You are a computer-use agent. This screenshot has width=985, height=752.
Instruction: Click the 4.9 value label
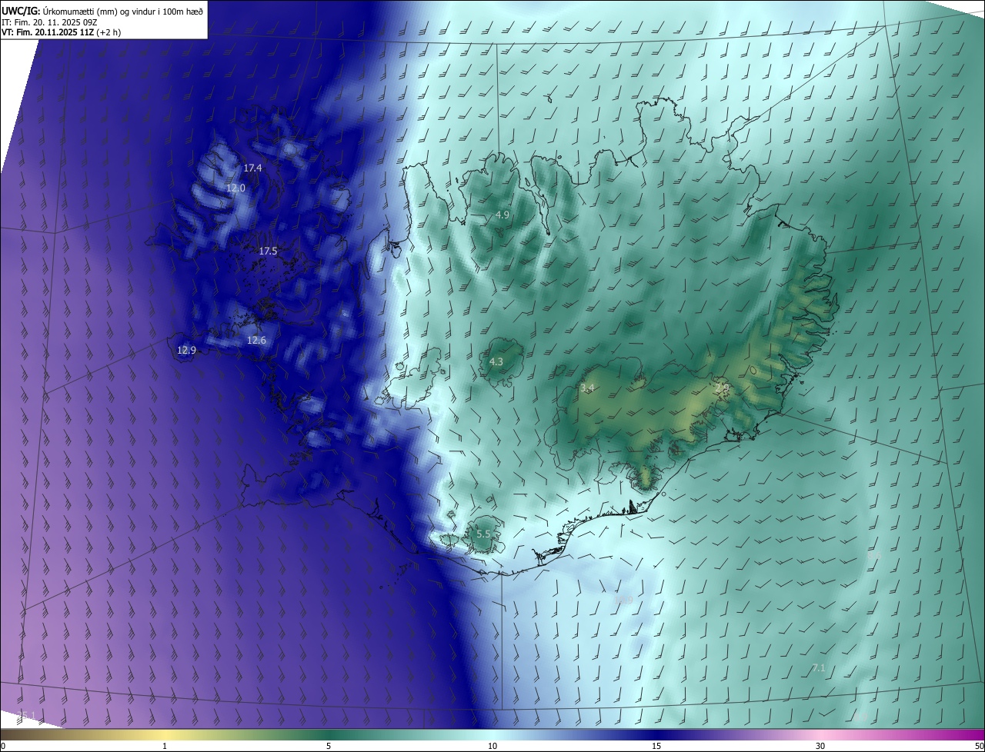503,215
